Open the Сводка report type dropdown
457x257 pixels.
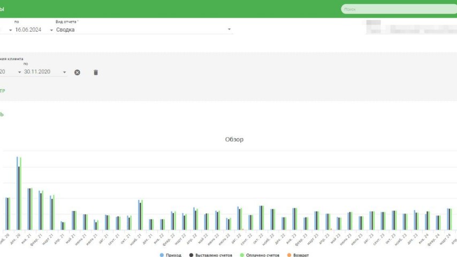(229, 29)
